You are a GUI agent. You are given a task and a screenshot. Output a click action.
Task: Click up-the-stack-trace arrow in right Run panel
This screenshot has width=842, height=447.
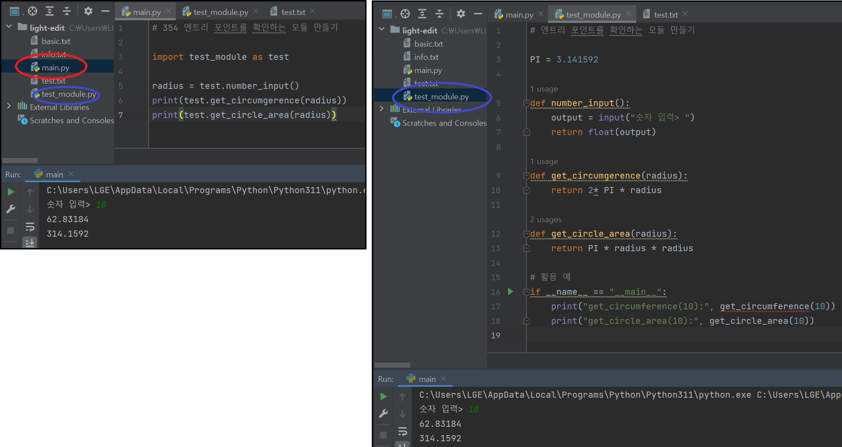(403, 396)
